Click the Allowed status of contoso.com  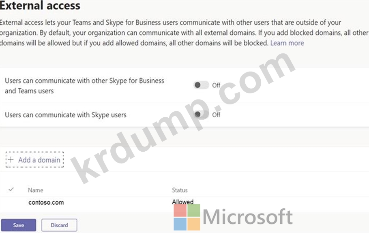pyautogui.click(x=182, y=202)
